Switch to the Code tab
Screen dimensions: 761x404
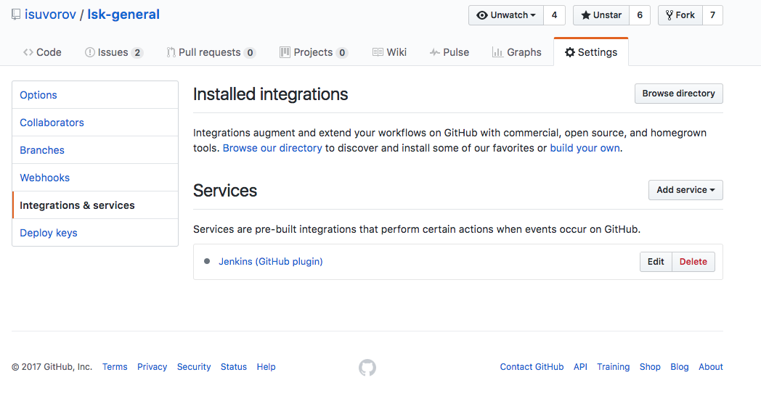(x=42, y=52)
